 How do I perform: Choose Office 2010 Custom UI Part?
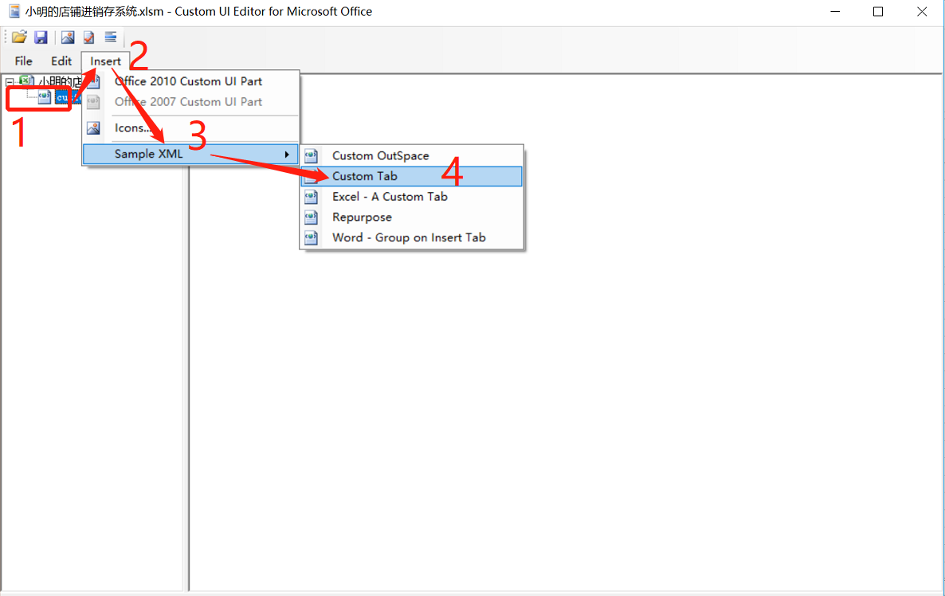190,81
